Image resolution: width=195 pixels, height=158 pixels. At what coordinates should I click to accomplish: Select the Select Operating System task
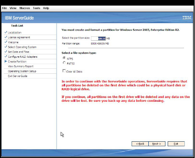point(22,47)
